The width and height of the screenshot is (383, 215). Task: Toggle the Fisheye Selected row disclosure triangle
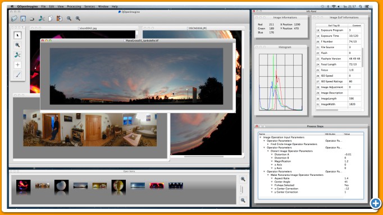pyautogui.click(x=272, y=185)
